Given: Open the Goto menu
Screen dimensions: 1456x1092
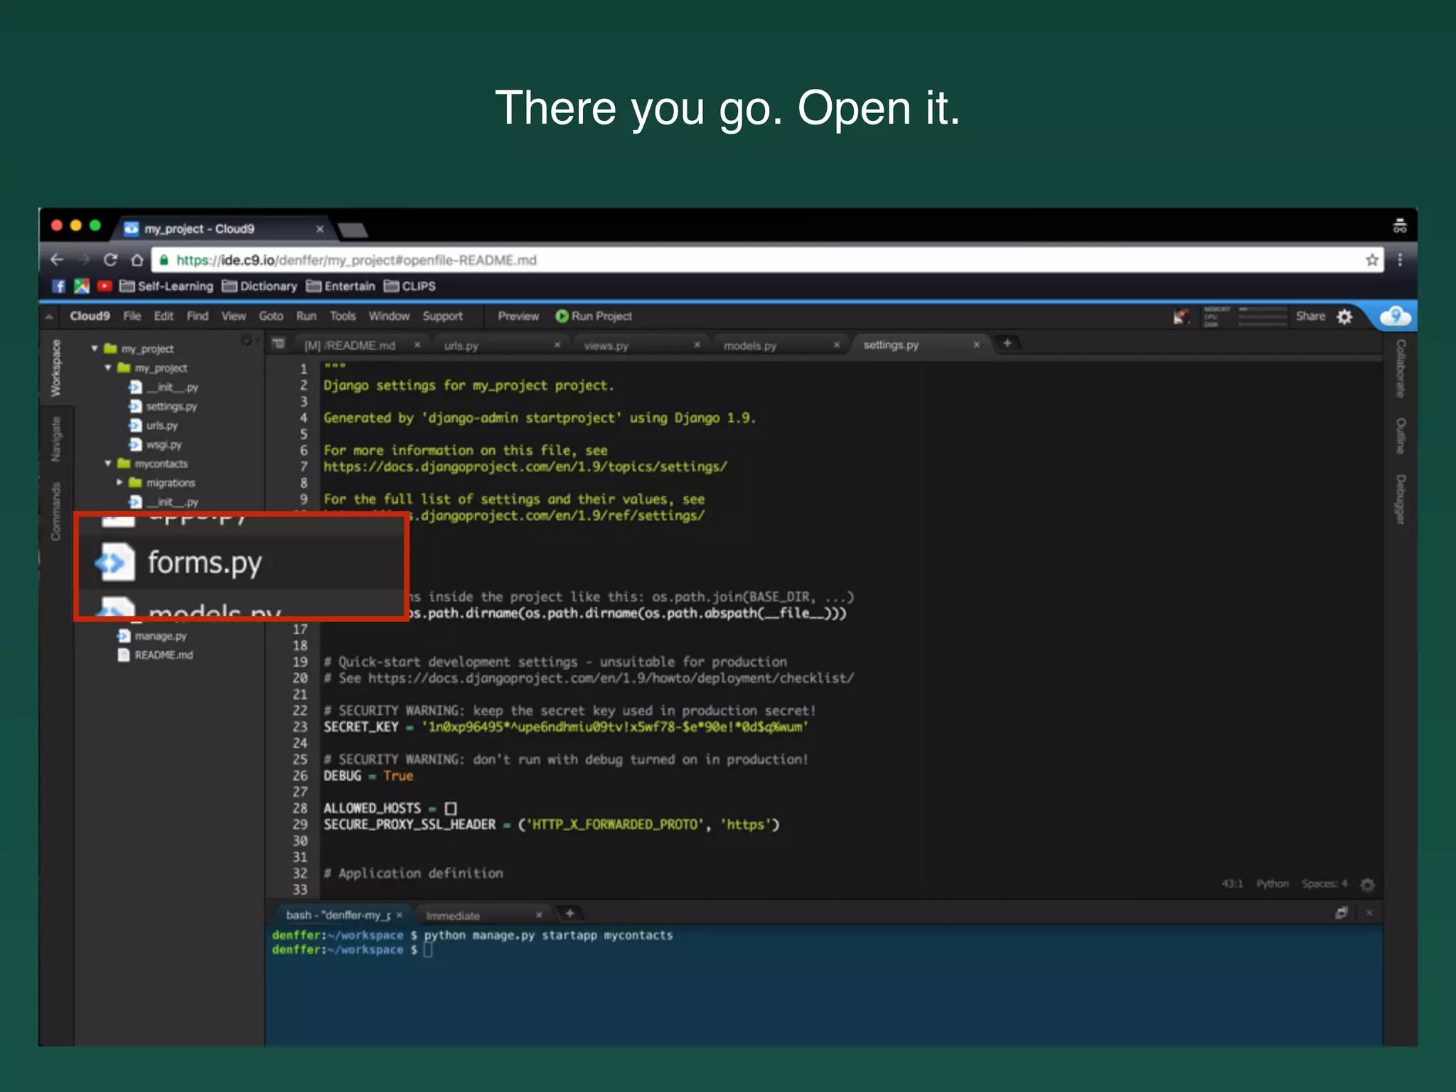Looking at the screenshot, I should 271,316.
